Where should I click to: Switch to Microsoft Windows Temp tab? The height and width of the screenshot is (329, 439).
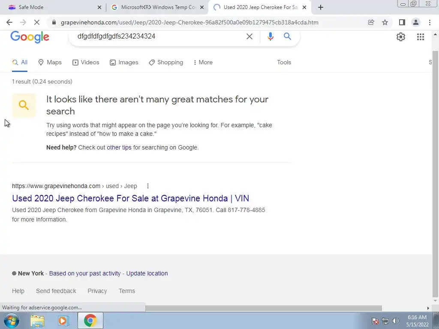click(157, 7)
